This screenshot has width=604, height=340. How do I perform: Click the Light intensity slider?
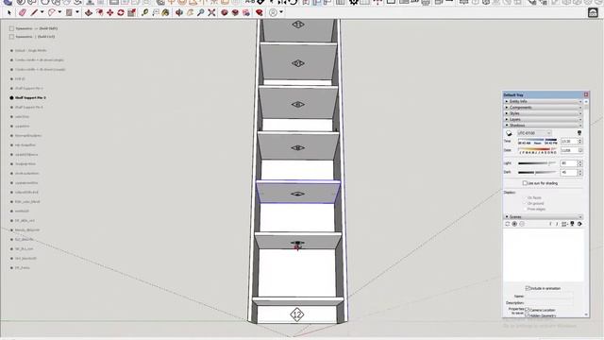pyautogui.click(x=537, y=163)
